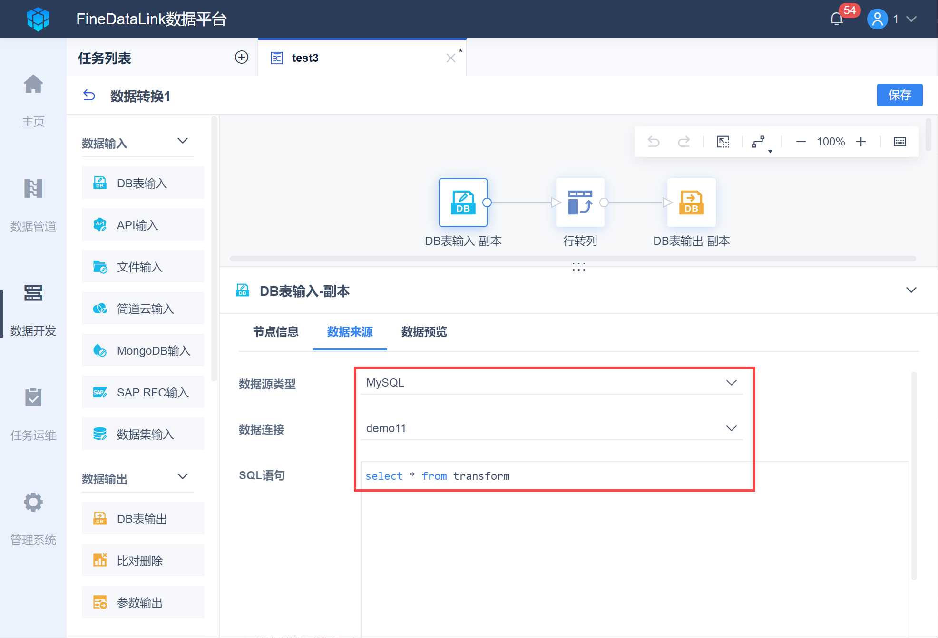Switch to the 节点信息 tab
Screen dimensions: 938x638
tap(275, 332)
